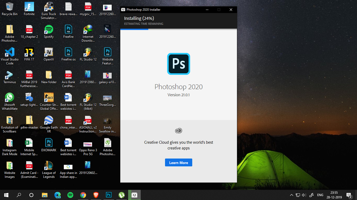Minimize the Photoshop 2020 Installer window

point(207,10)
